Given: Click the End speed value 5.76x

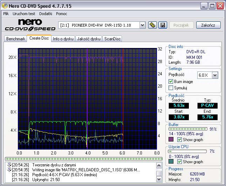Looking at the screenshot, I should 207,117.
